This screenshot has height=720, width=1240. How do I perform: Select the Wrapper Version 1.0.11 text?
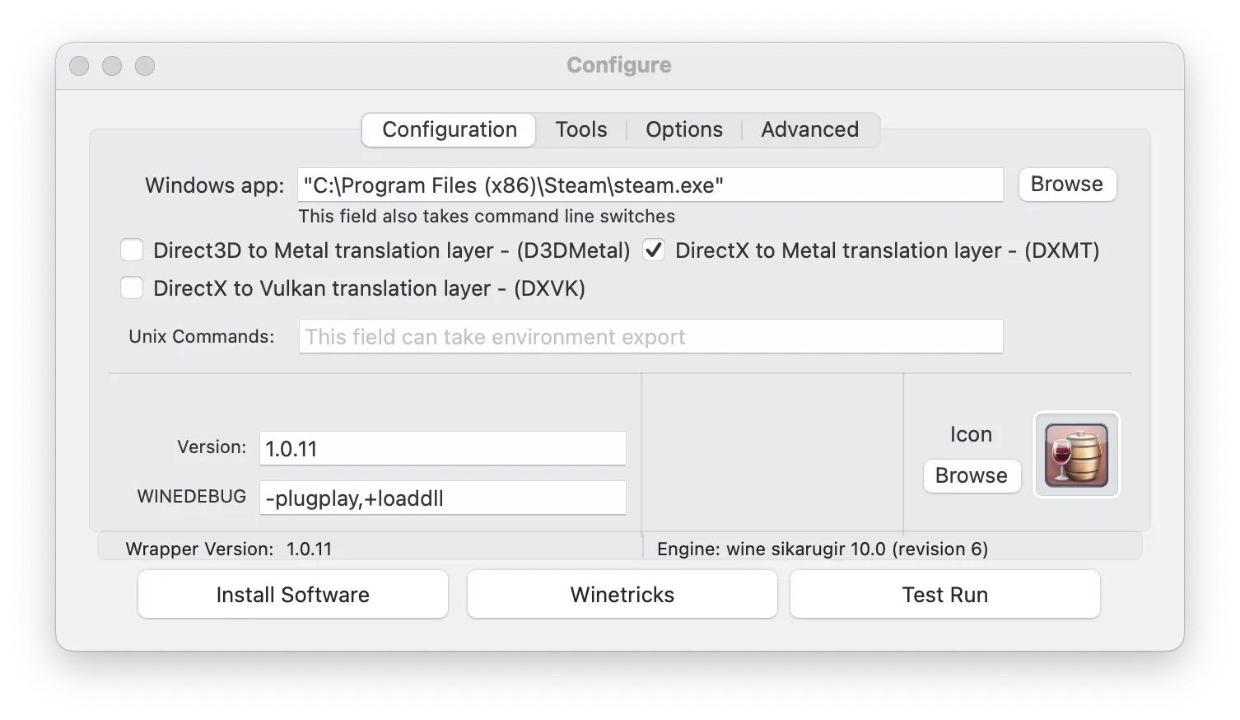(x=229, y=549)
